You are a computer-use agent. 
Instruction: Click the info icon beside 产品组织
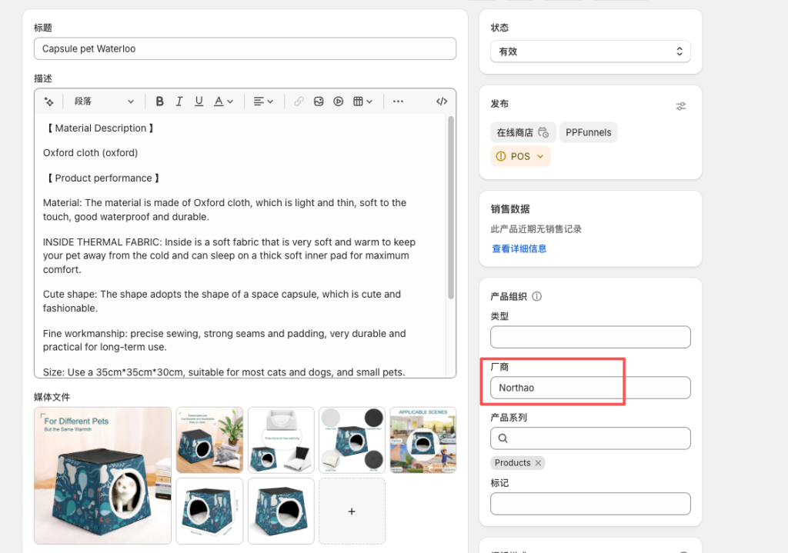(x=537, y=296)
